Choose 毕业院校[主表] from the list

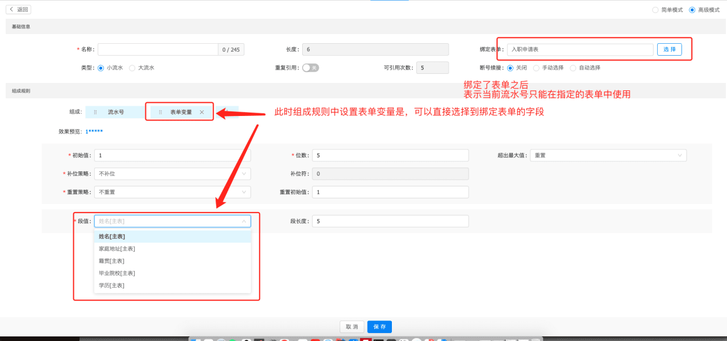pos(173,273)
